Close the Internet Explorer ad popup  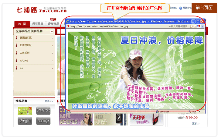click(x=202, y=21)
